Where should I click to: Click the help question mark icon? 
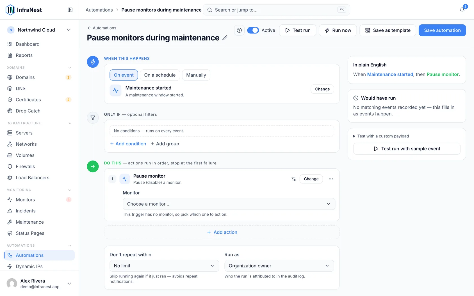tap(239, 30)
